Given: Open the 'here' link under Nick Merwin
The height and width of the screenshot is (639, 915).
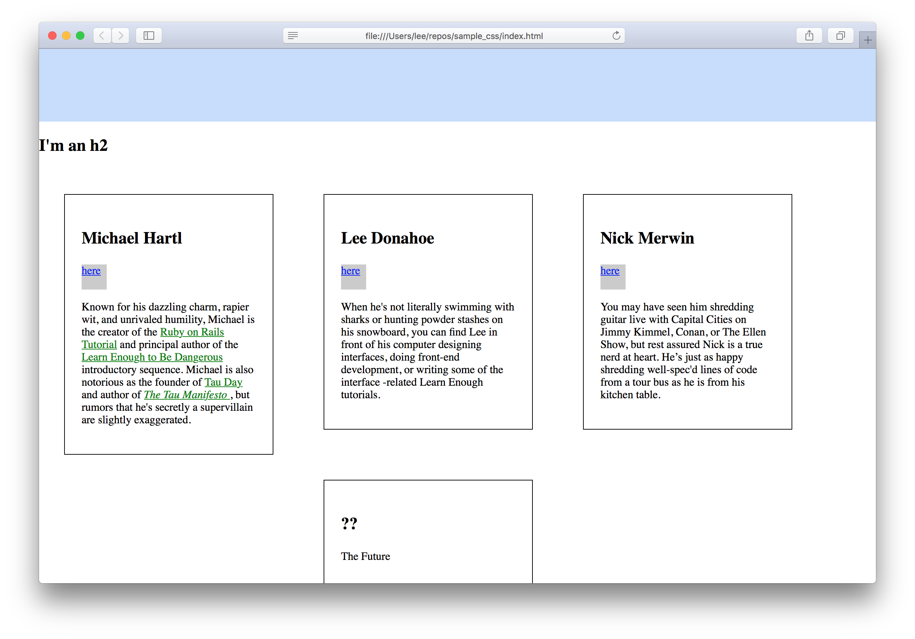Looking at the screenshot, I should click(x=610, y=271).
